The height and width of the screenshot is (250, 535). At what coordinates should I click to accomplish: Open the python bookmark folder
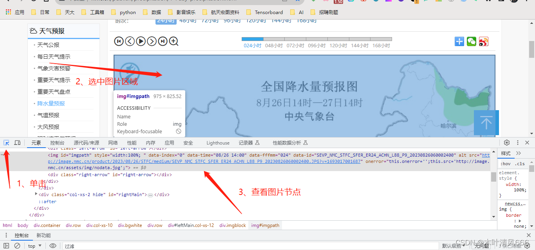click(124, 12)
